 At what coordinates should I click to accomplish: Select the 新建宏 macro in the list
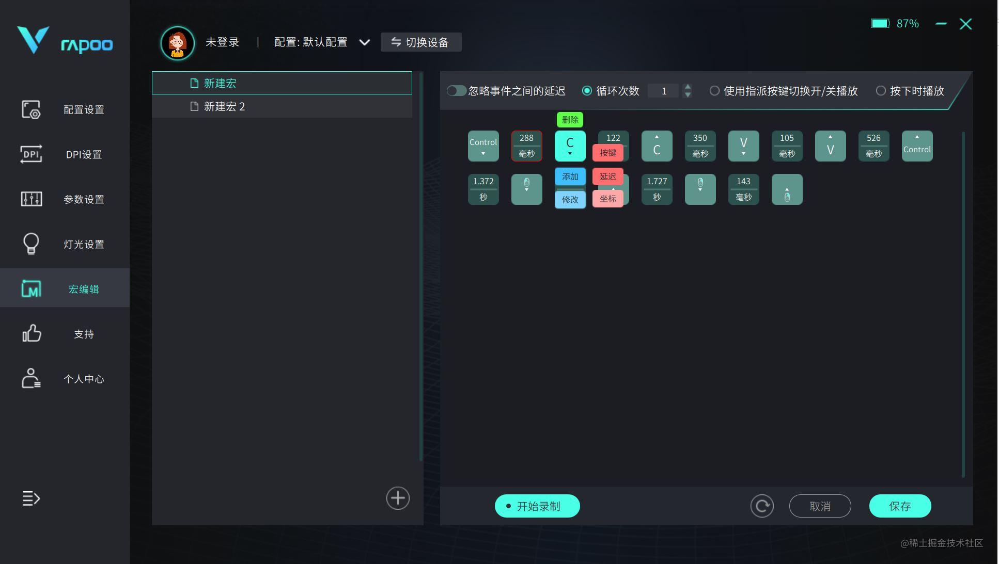[x=220, y=83]
